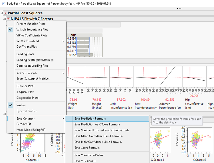Click the three-dot overflow icon at top
214x163 pixels.
(179, 9)
